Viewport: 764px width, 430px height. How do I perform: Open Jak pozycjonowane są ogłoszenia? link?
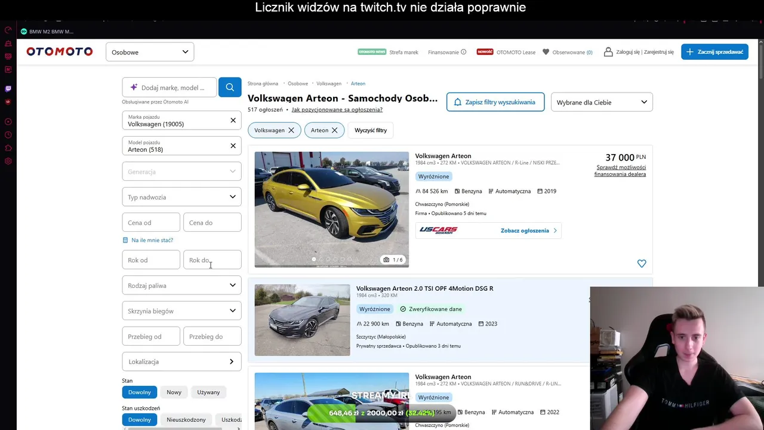[337, 110]
